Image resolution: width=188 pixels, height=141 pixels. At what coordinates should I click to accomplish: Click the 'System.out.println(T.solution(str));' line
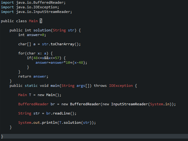[57, 123]
